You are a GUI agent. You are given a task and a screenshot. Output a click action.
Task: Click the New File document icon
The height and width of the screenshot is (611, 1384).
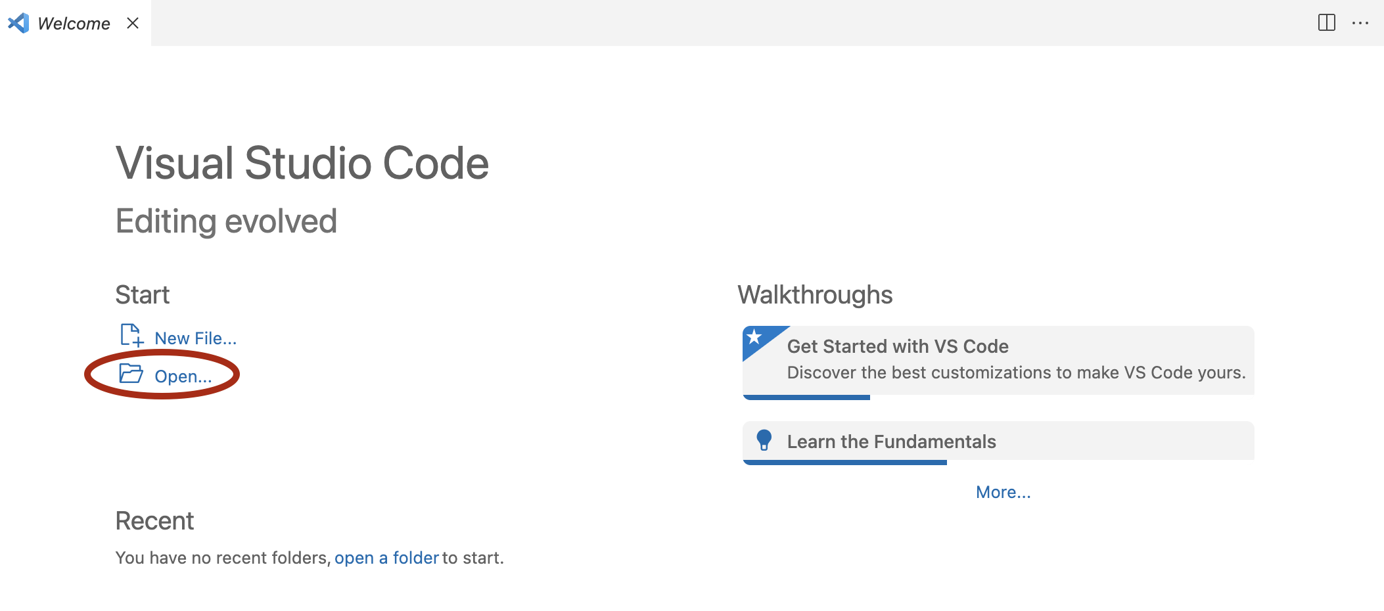click(x=131, y=336)
